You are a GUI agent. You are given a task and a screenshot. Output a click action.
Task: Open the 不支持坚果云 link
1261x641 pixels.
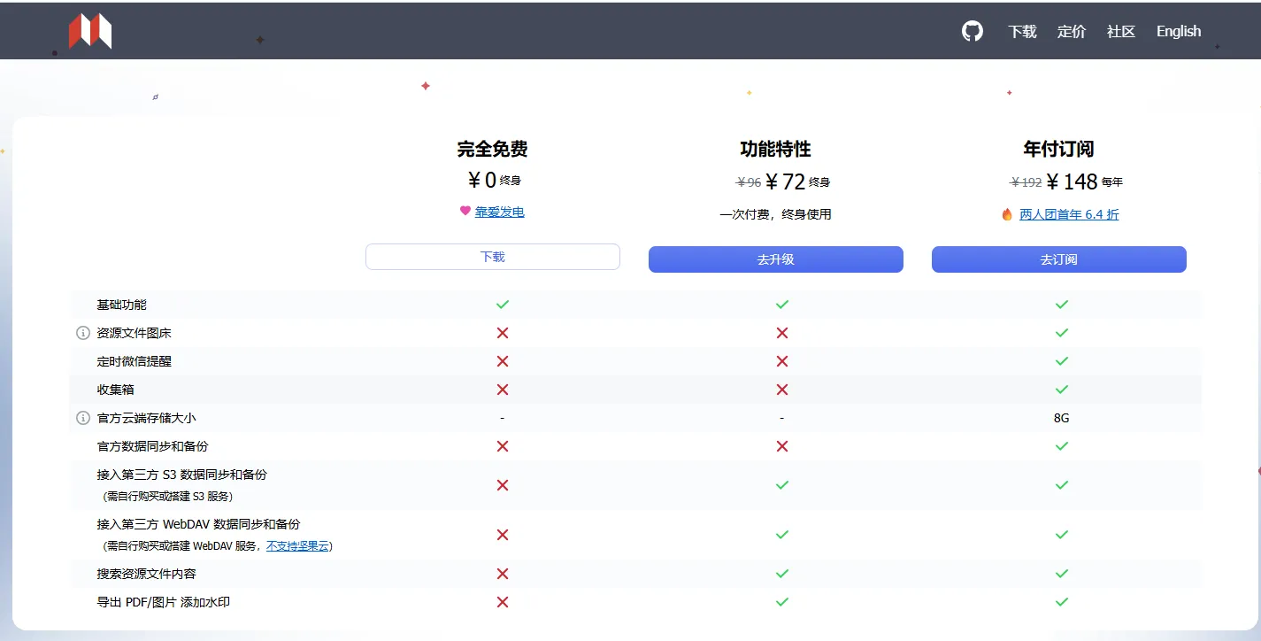tap(297, 545)
